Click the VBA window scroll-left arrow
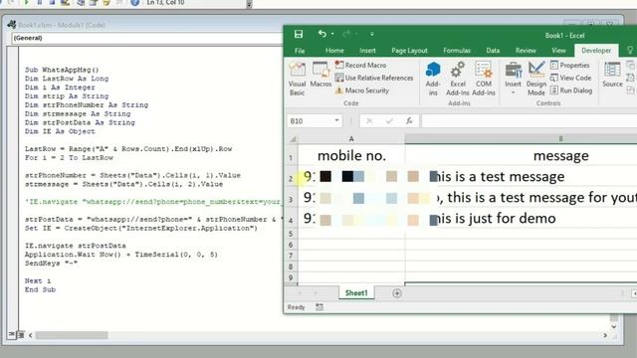 coord(31,335)
